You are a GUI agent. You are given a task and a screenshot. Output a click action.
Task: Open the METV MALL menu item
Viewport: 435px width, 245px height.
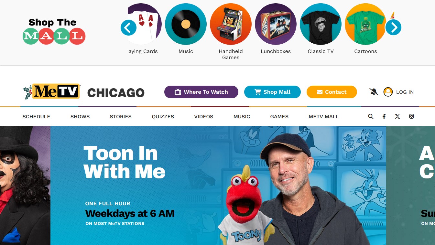(324, 117)
